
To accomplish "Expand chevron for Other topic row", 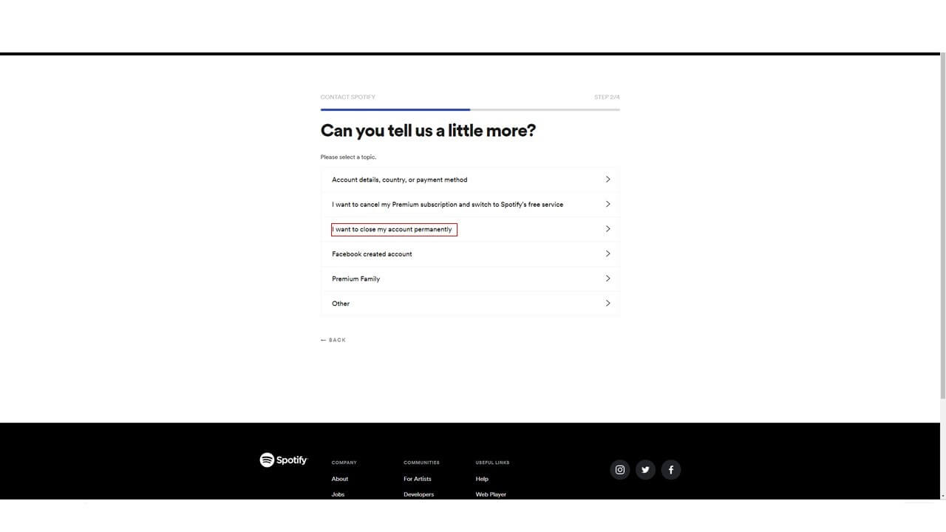I will click(608, 303).
